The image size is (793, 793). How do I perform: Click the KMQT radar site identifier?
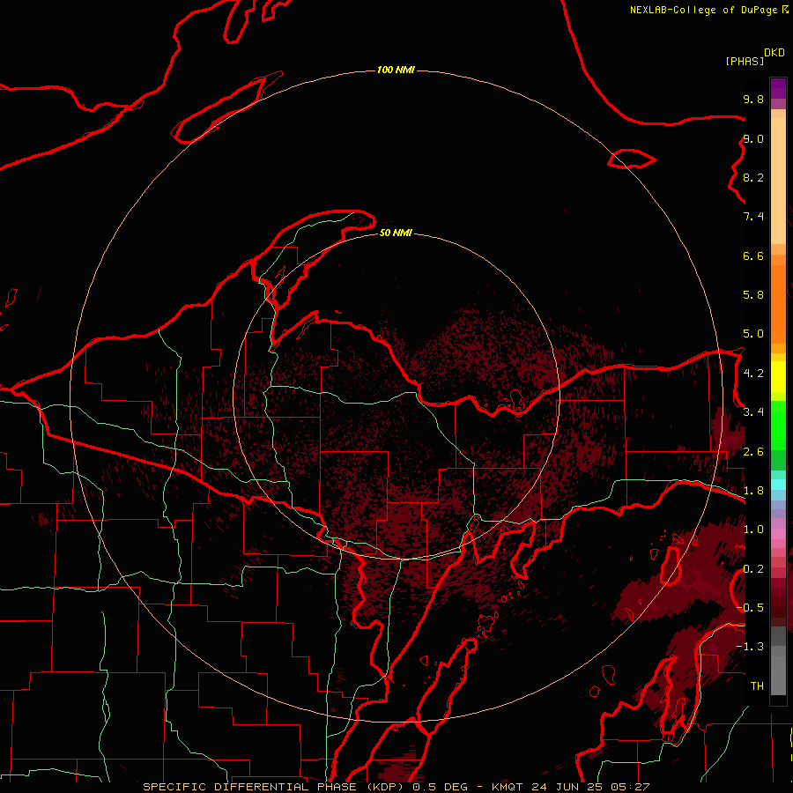[x=508, y=787]
